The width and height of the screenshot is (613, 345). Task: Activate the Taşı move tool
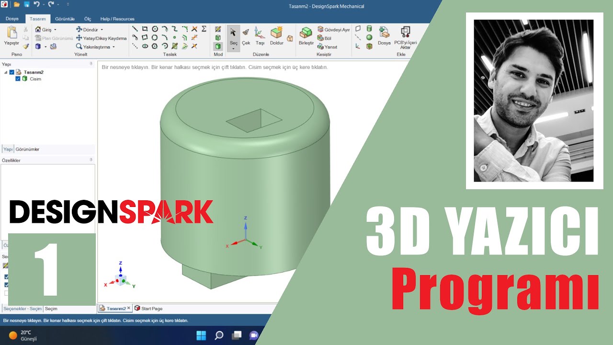tap(260, 36)
